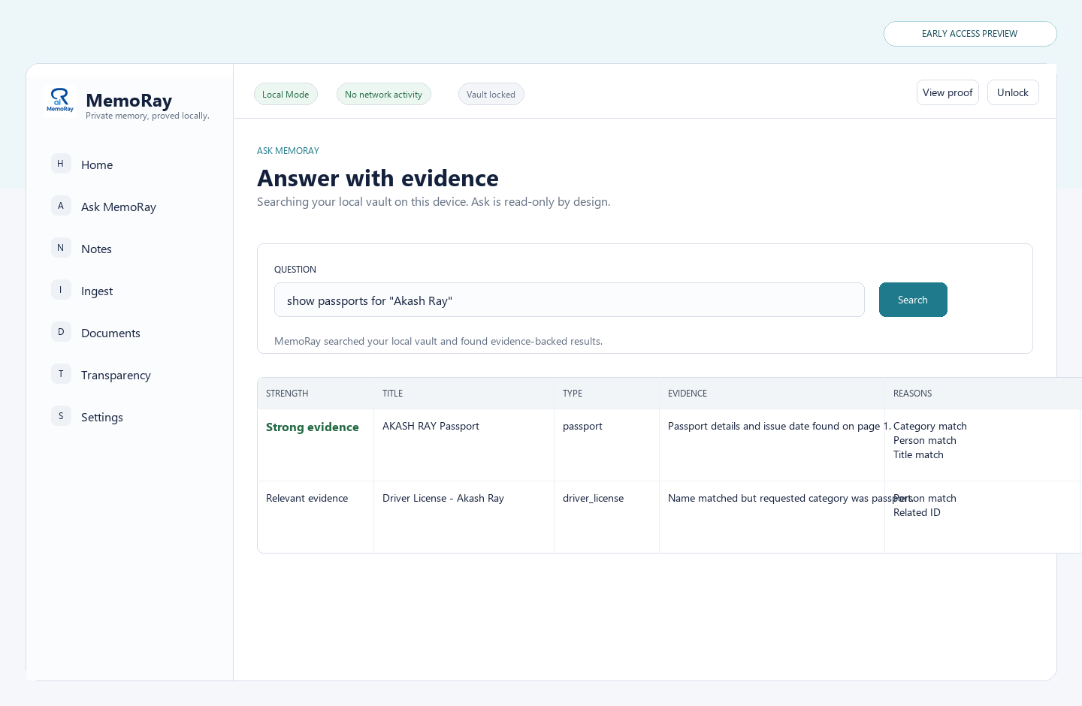Open the Notes section
1082x706 pixels.
(96, 249)
